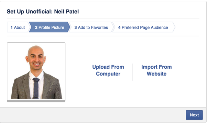207x124 pixels.
Task: Click the word Website under Import From
Action: (x=156, y=74)
